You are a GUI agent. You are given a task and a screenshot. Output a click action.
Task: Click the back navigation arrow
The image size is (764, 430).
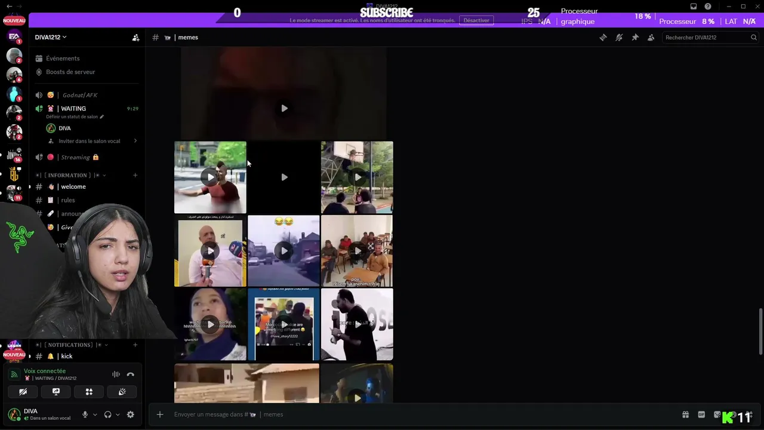pos(9,6)
